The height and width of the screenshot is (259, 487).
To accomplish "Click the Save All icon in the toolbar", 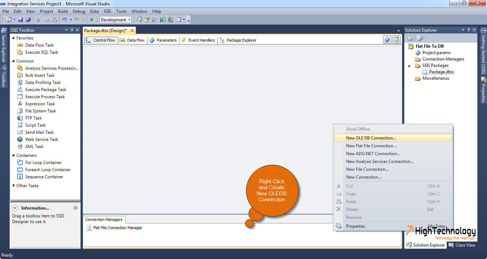I will [x=28, y=20].
